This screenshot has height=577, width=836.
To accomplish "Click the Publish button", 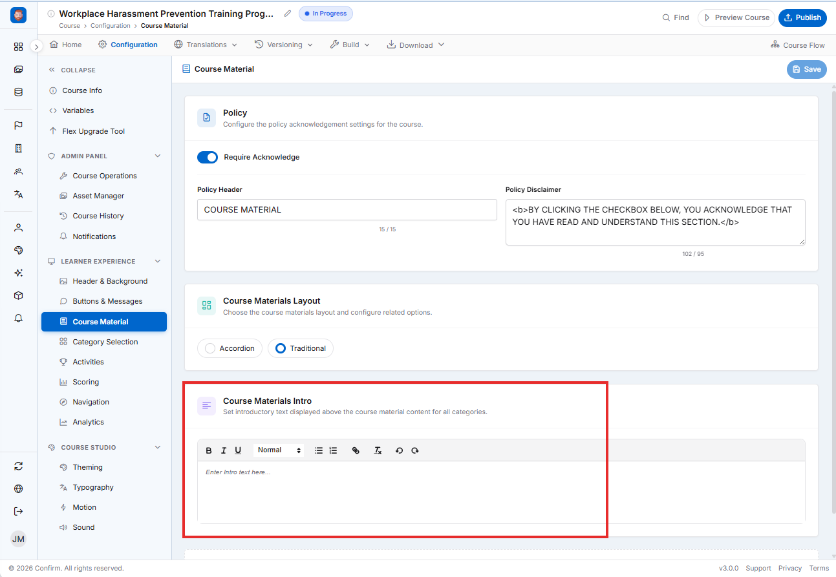I will tap(802, 17).
